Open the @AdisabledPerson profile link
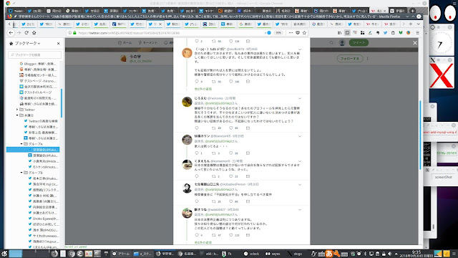This screenshot has width=458, height=258. 233,184
